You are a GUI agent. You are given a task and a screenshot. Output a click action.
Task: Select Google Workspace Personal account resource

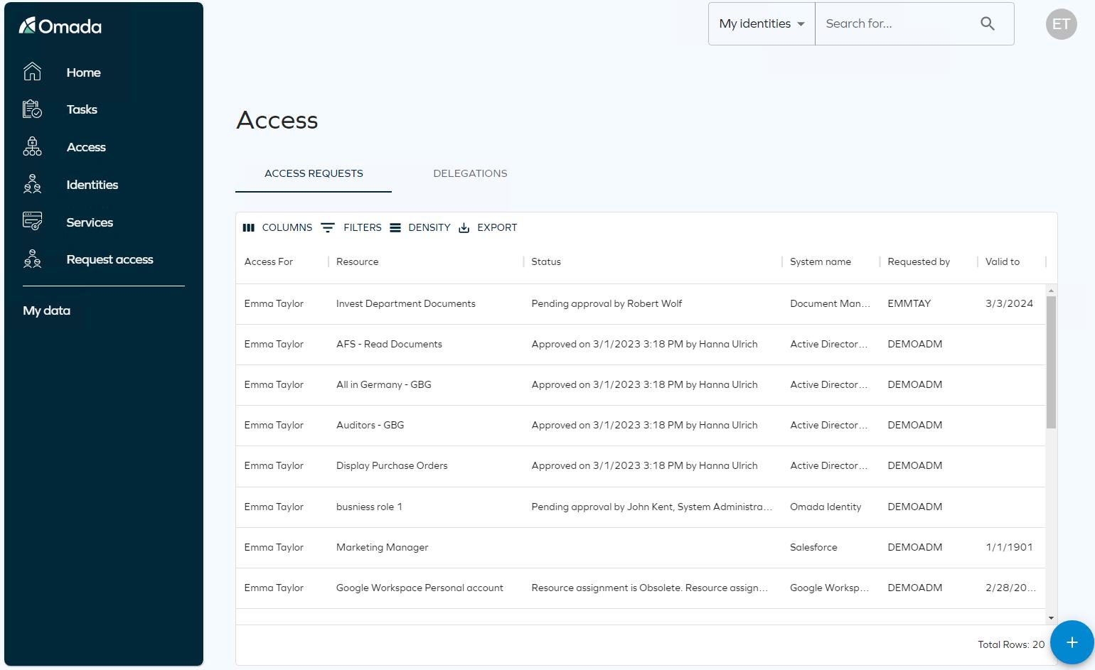420,588
